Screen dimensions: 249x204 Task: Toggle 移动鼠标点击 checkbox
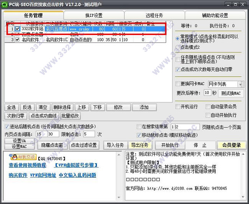pyautogui.click(x=139, y=135)
